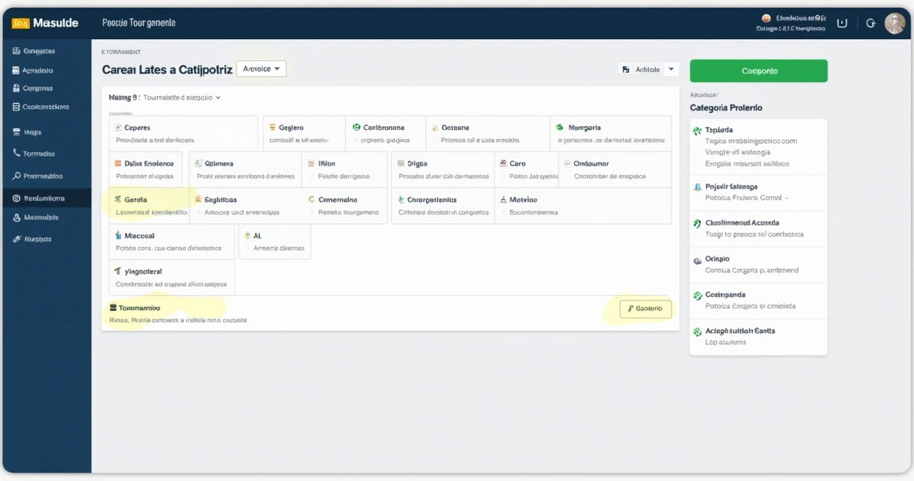Click the yellow-highlighted Gaoterio button
The height and width of the screenshot is (481, 914).
coord(645,309)
